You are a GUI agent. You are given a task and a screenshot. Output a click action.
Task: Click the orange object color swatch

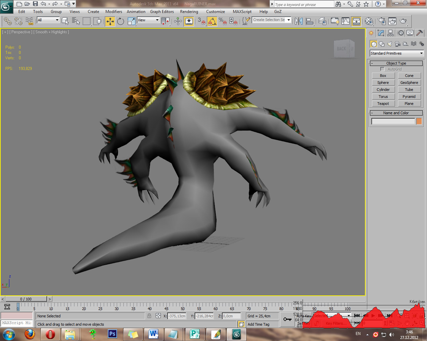coord(419,121)
